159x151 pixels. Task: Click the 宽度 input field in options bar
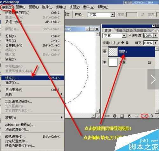pos(132,15)
